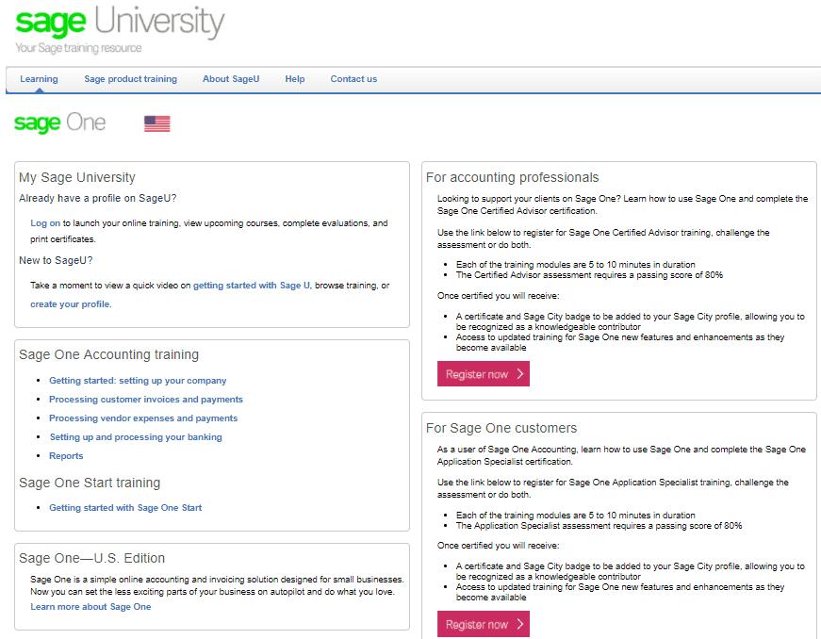The height and width of the screenshot is (639, 821).
Task: Open the Help section
Action: coord(294,79)
